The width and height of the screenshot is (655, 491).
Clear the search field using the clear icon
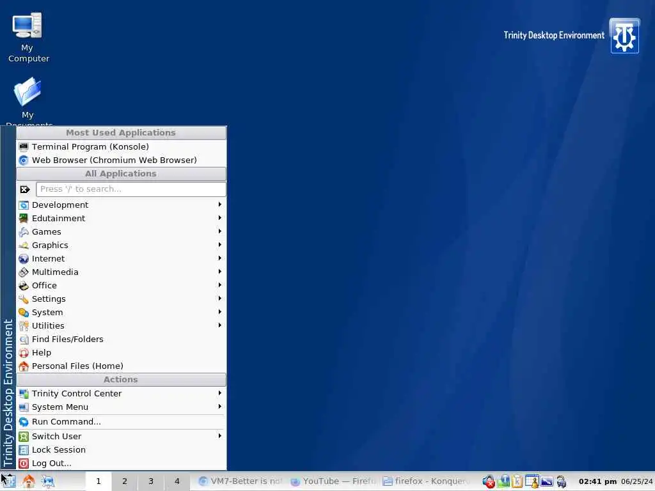point(25,189)
